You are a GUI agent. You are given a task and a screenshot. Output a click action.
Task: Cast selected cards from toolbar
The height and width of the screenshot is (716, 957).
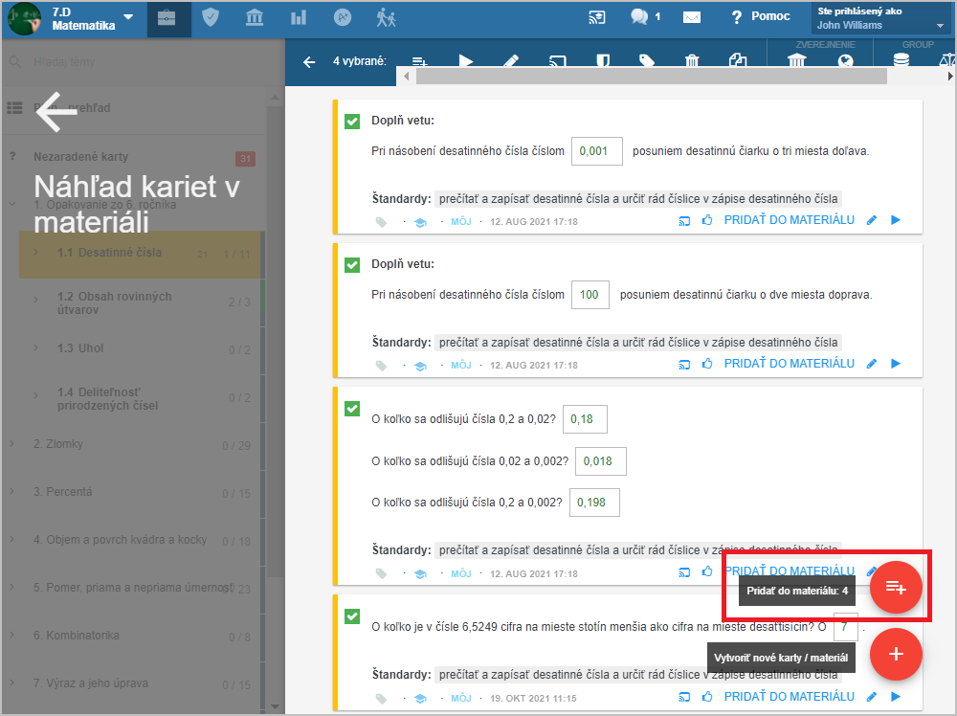[557, 61]
